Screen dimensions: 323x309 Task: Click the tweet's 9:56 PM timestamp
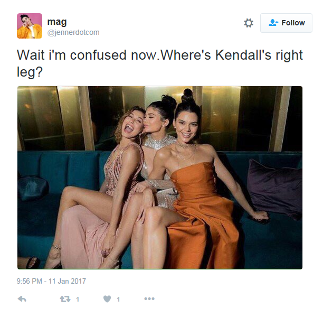[29, 281]
